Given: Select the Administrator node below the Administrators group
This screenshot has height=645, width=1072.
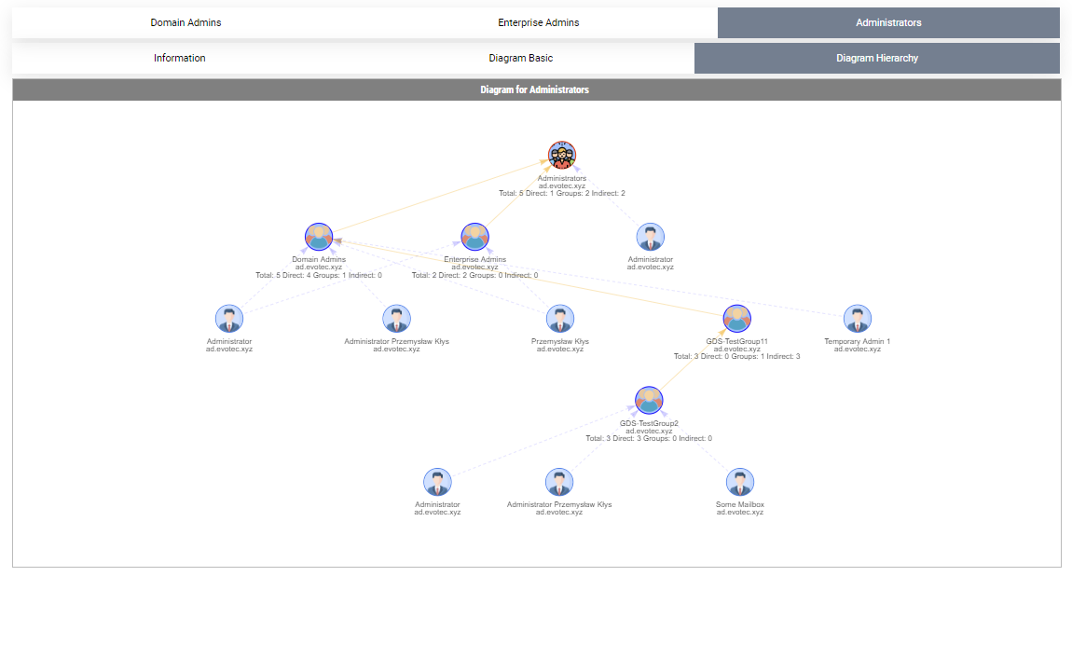Looking at the screenshot, I should (x=650, y=237).
